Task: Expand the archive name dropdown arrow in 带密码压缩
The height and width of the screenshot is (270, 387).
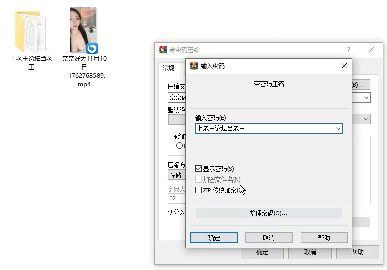Action: tap(366, 97)
